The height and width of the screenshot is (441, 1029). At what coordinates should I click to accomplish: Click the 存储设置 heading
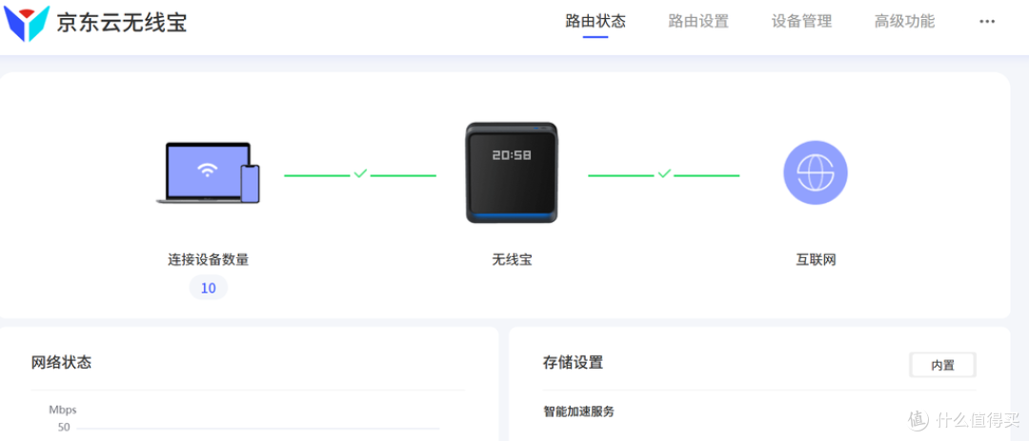click(x=573, y=362)
